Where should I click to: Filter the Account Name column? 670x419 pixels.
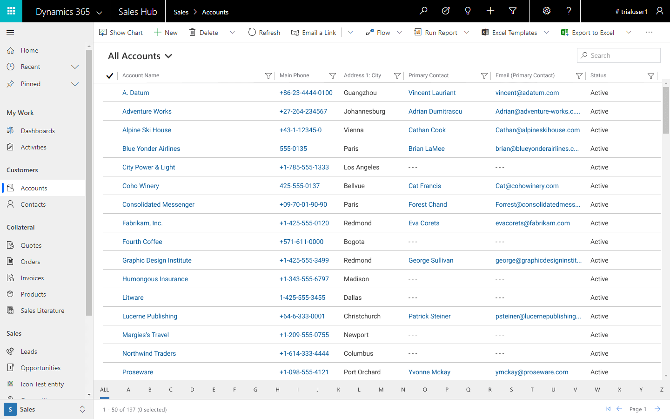pos(268,76)
